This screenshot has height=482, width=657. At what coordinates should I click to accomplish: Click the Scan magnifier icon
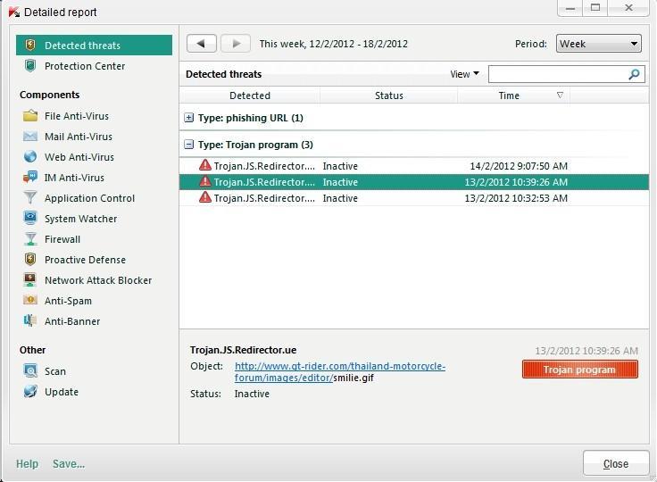tap(30, 371)
